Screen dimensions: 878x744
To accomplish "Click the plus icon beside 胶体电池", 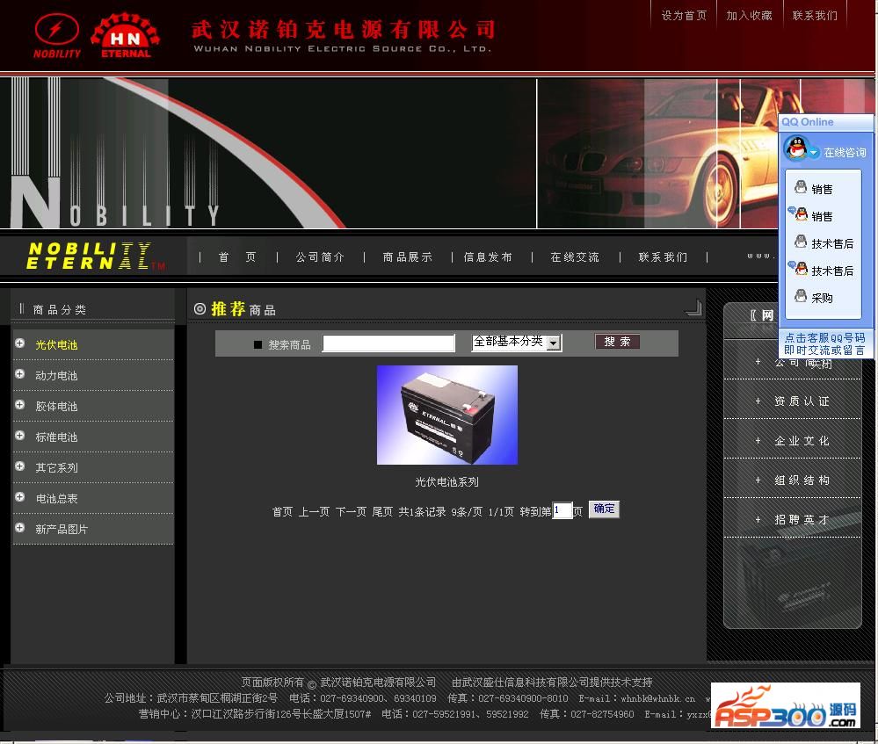I will (20, 405).
